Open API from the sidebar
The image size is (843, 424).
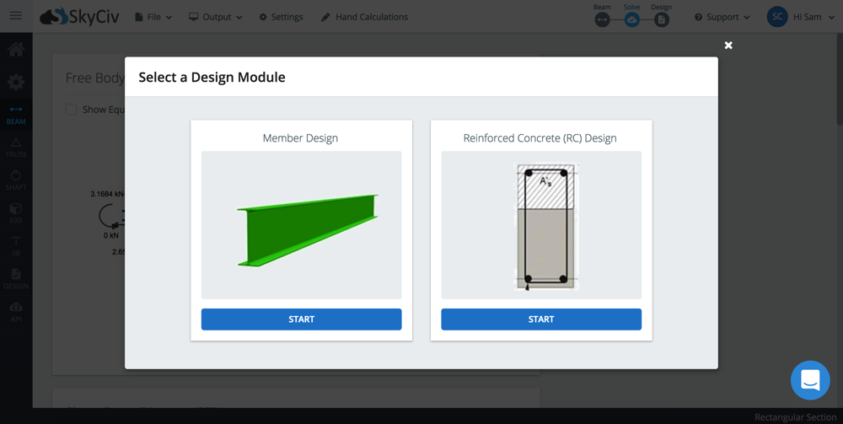15,312
